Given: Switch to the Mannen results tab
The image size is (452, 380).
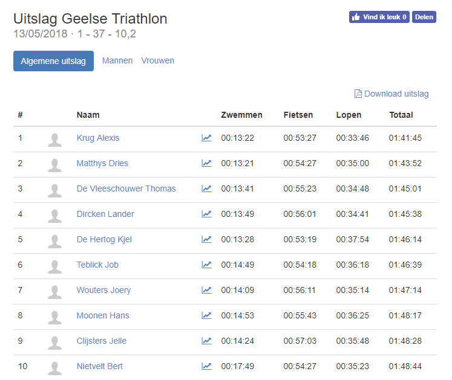Looking at the screenshot, I should coord(117,61).
